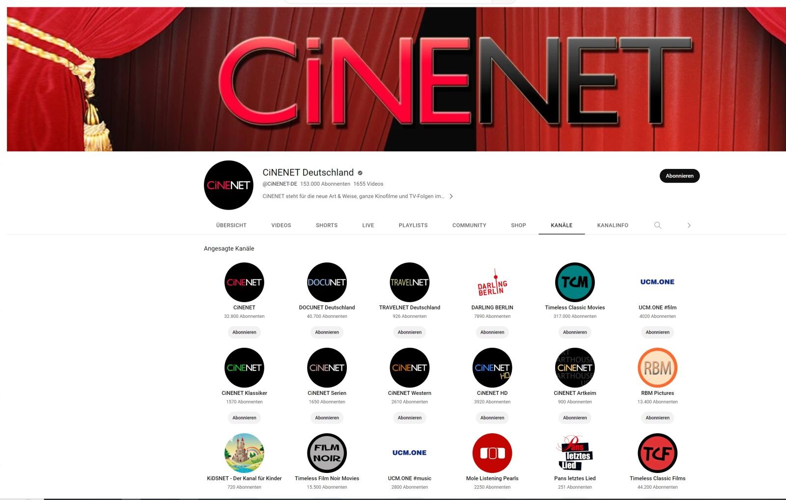Screen dimensions: 786x500
Task: Open the SHOP tab
Action: 518,225
